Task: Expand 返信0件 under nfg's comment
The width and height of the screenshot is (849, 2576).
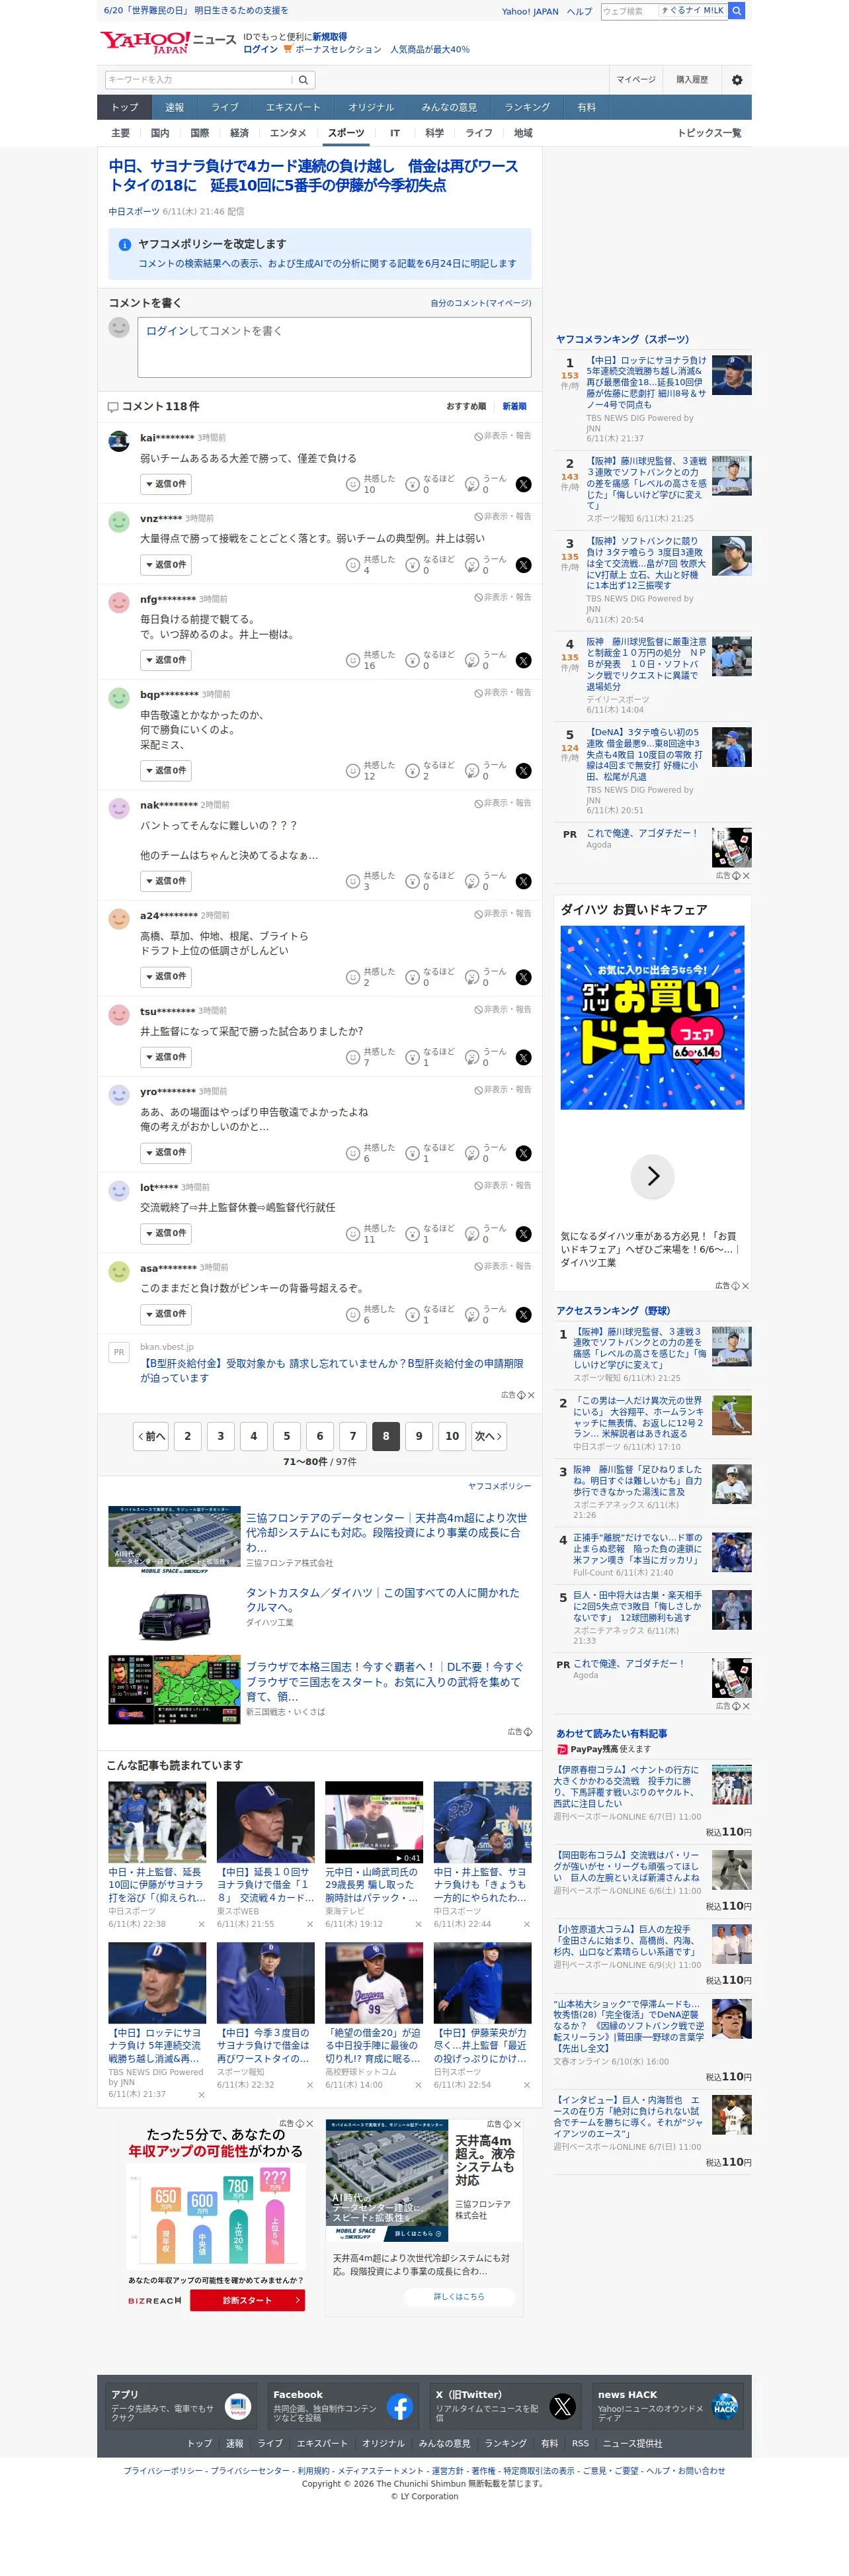Action: [166, 660]
